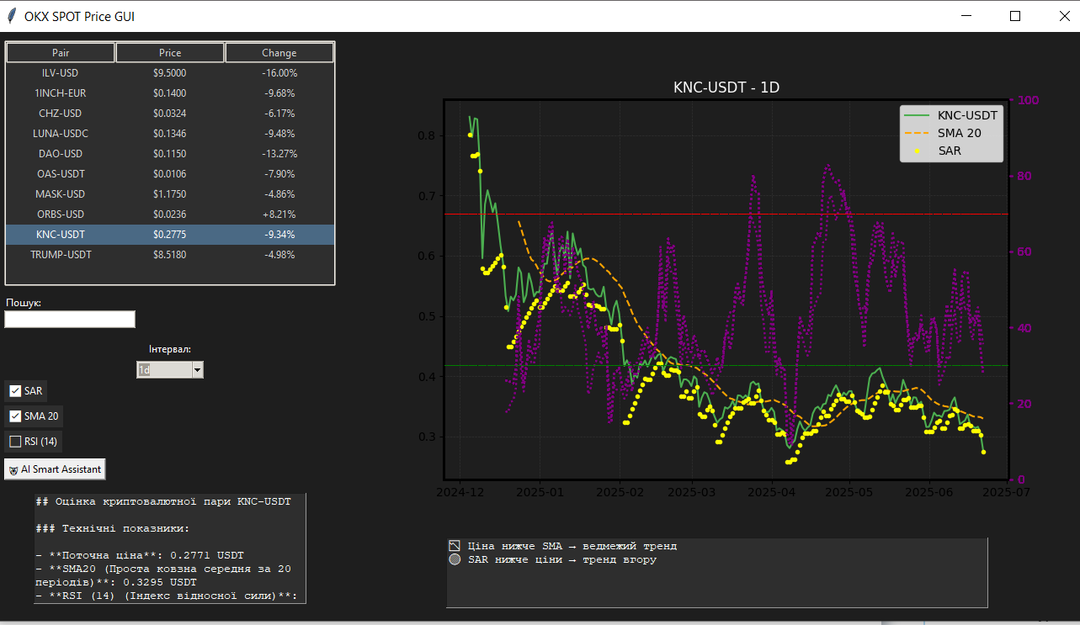Sort the table by the Pair column header
1080x625 pixels.
(x=61, y=52)
